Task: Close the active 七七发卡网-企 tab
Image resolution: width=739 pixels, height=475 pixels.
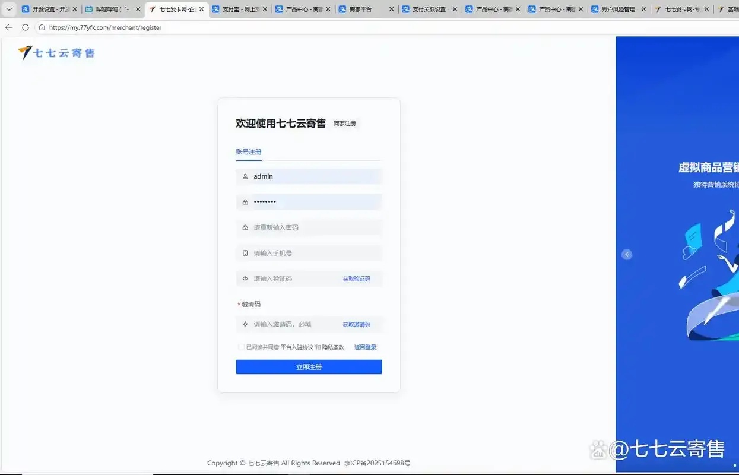Action: click(201, 9)
